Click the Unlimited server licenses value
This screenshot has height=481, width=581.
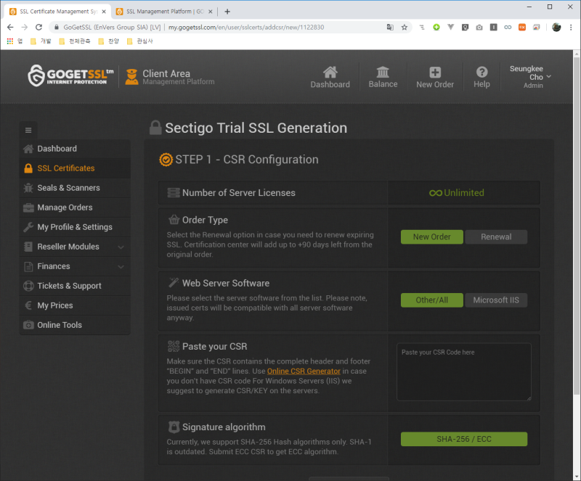[x=457, y=193]
